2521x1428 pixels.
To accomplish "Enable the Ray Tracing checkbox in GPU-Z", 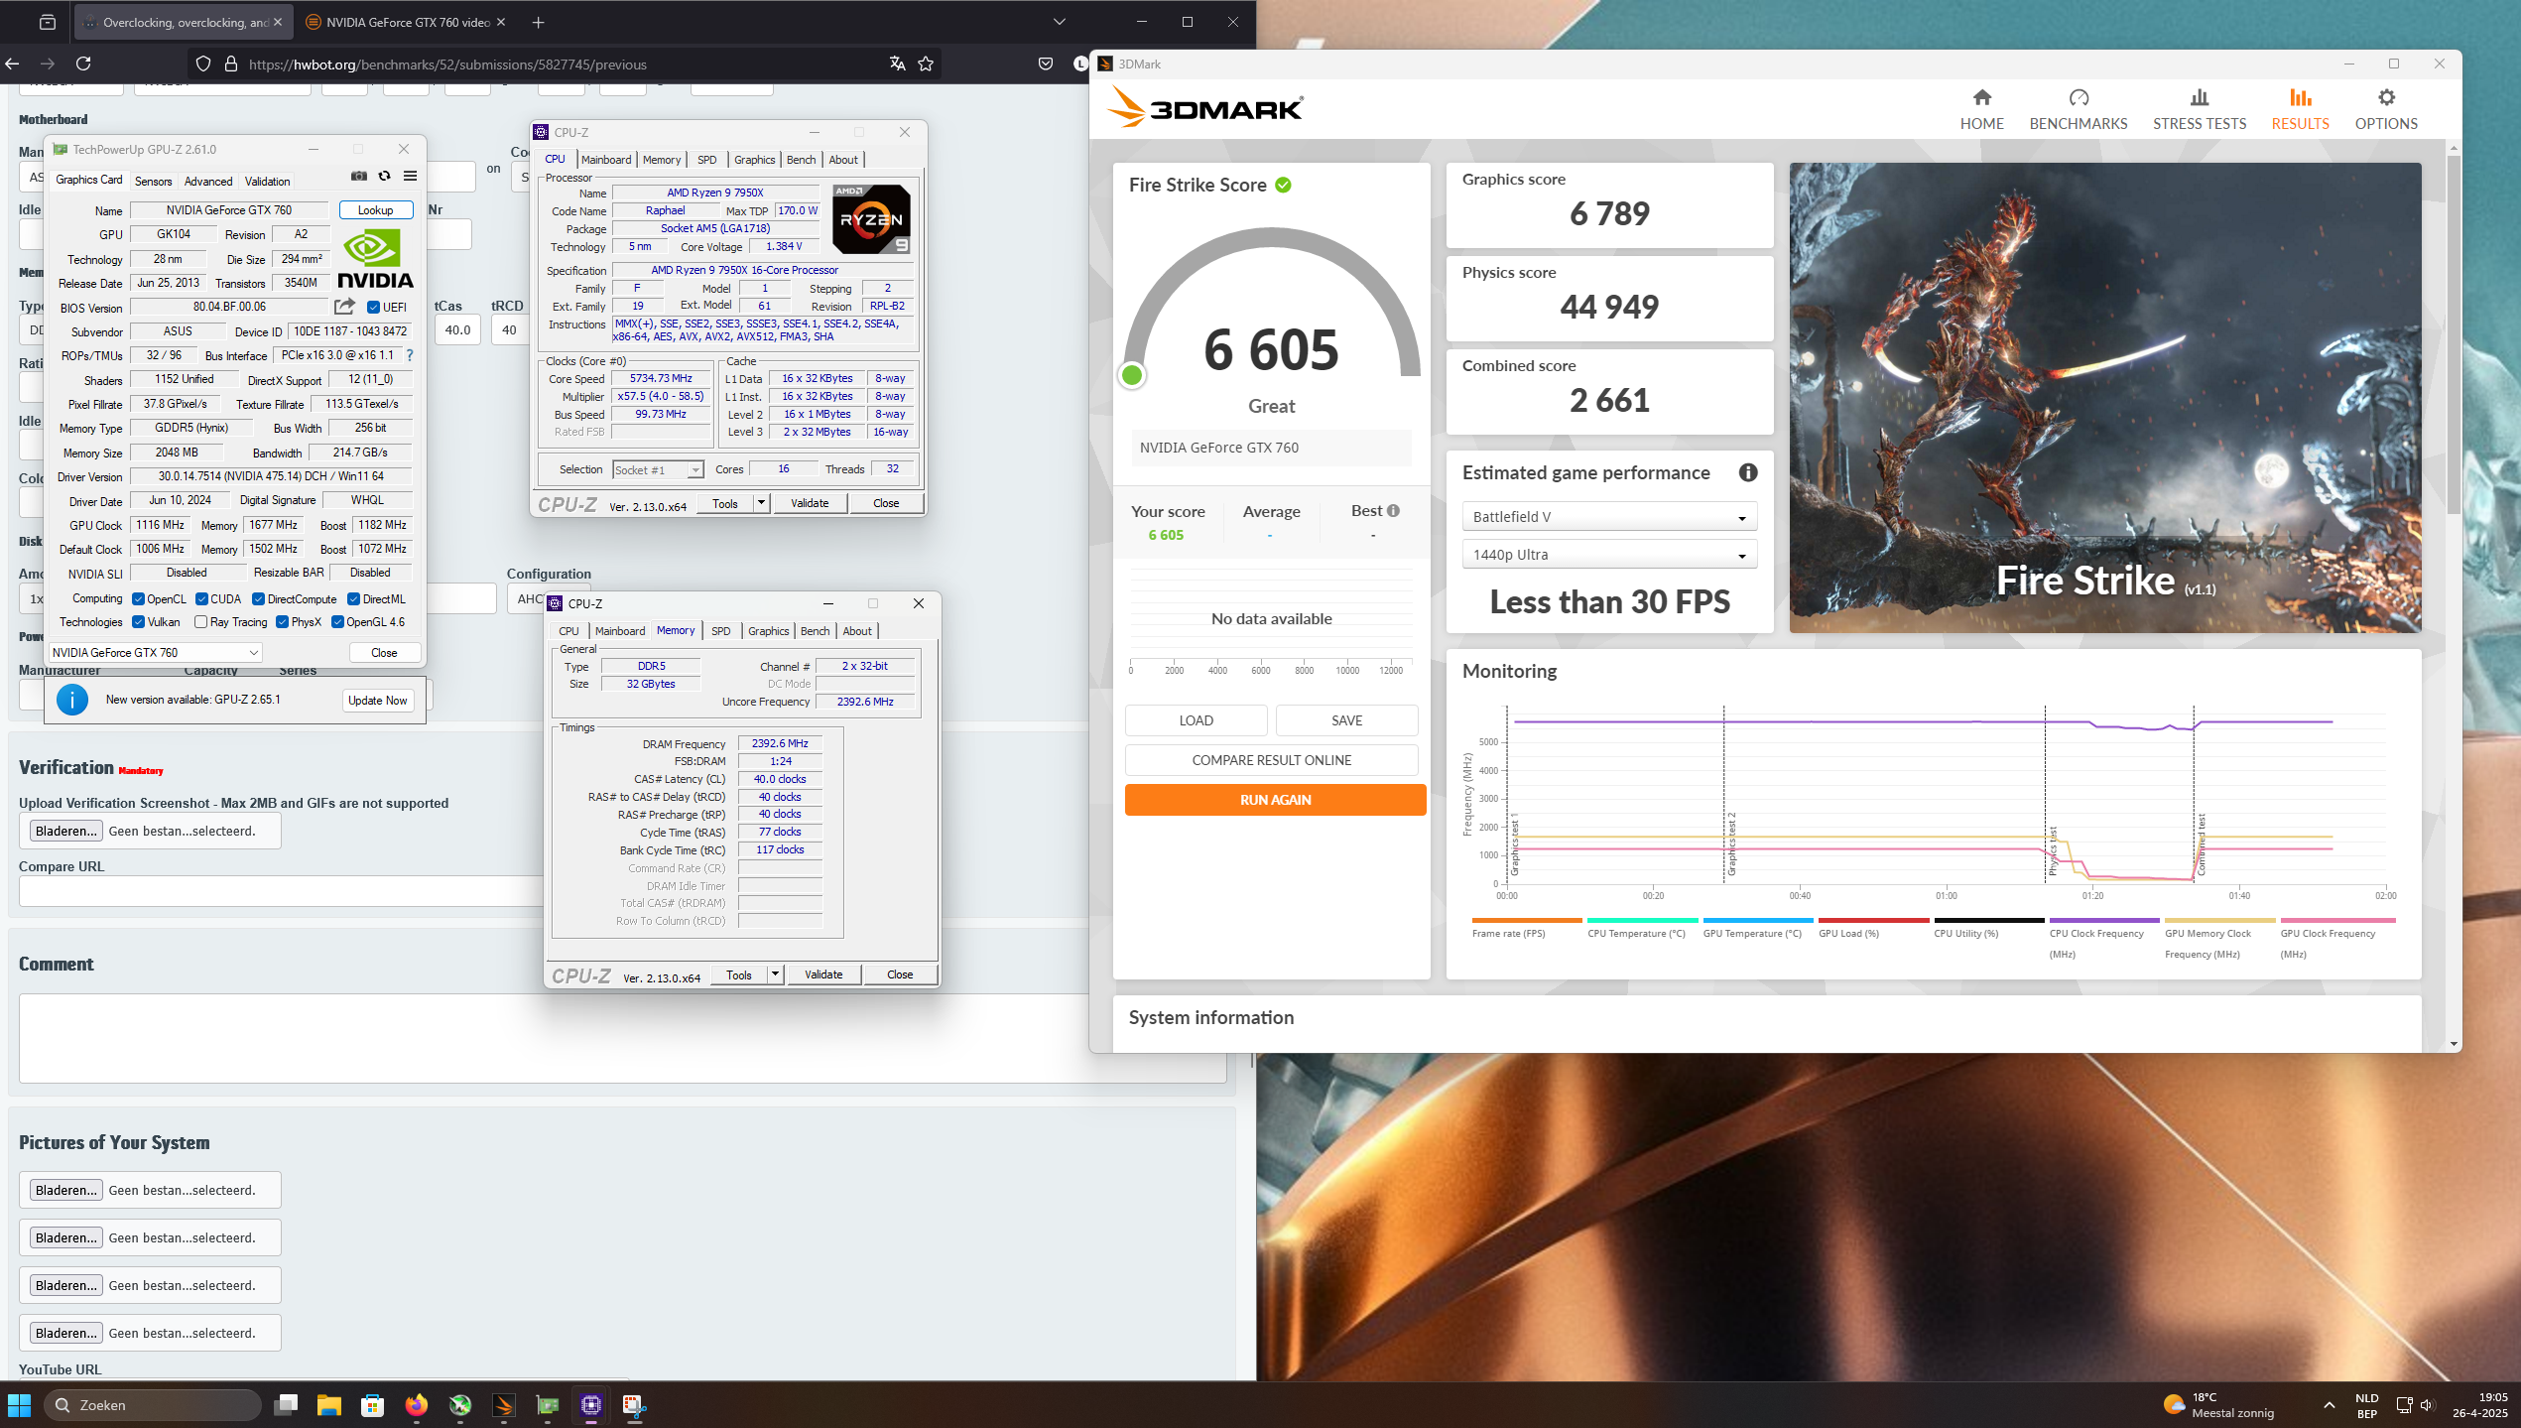I will 201,622.
